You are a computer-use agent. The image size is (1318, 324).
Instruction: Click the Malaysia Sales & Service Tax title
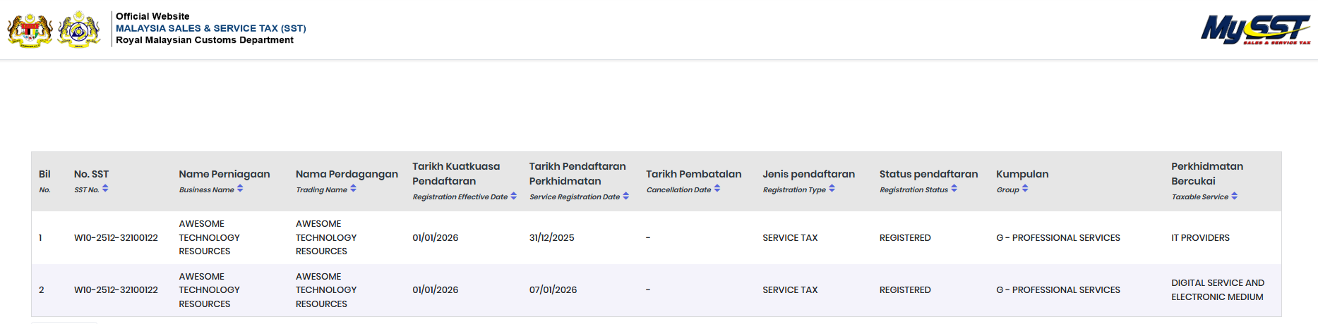pos(210,28)
